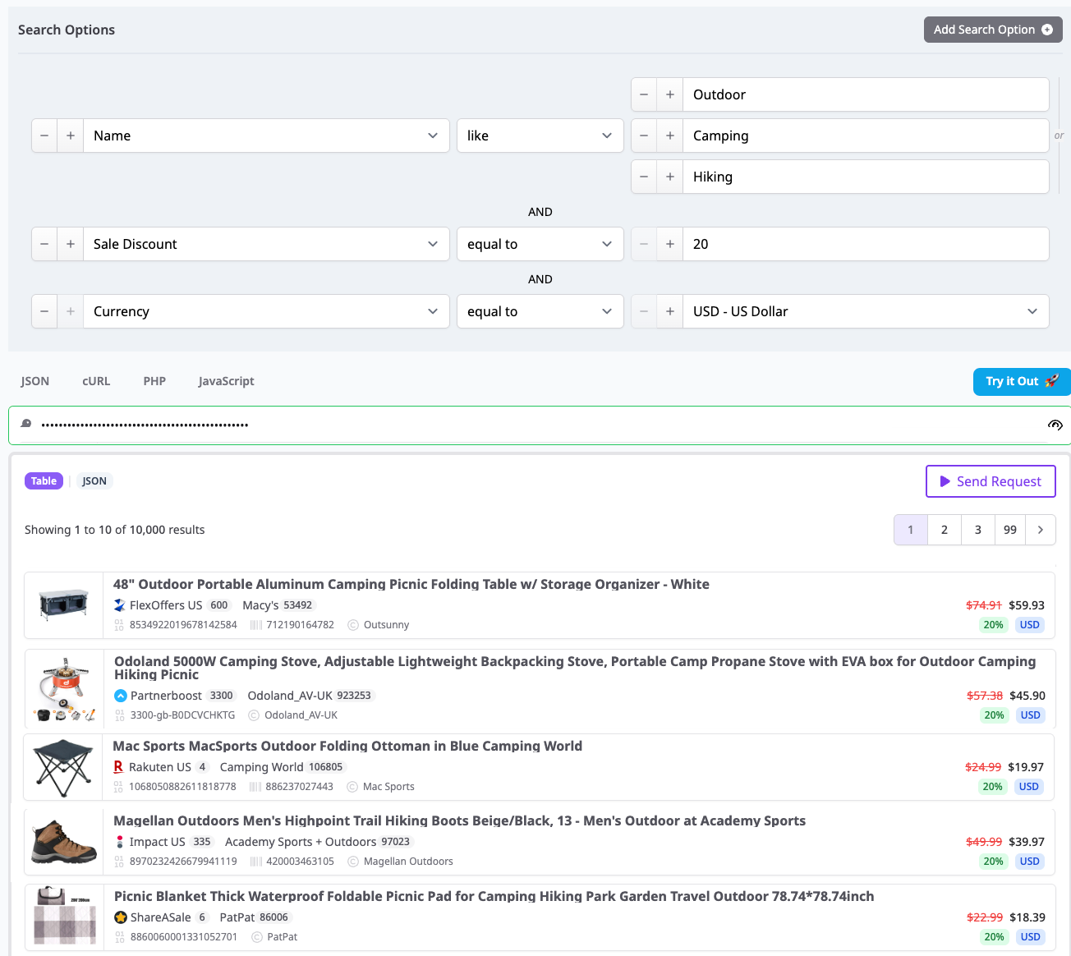This screenshot has height=956, width=1071.
Task: Add a value after Outdoor with its plus icon
Action: [670, 94]
